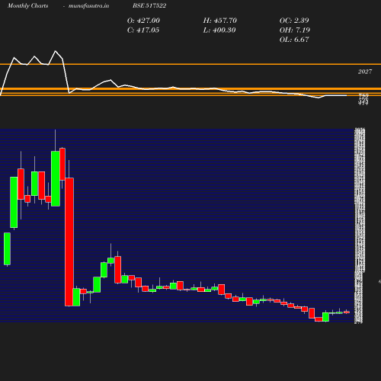Click the "OH: 7.19" value

coord(295,30)
